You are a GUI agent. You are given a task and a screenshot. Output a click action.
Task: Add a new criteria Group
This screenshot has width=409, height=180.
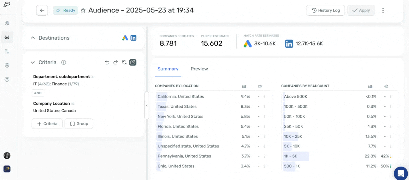coord(79,124)
